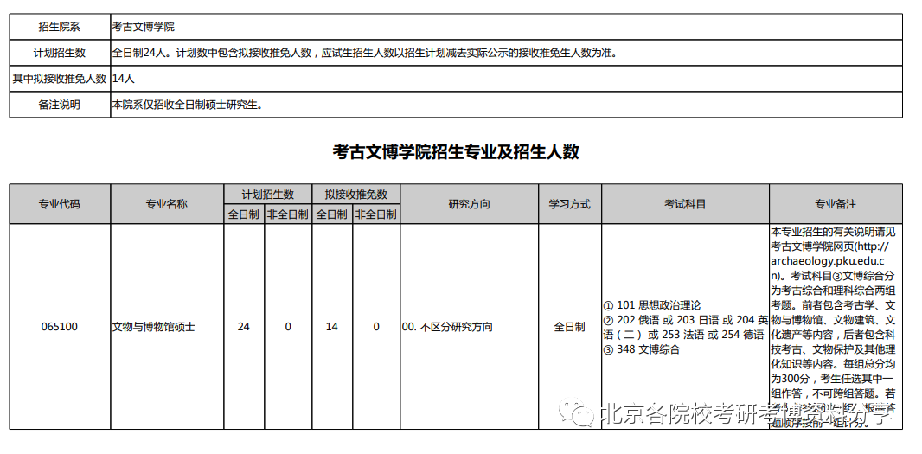Click the 其中拟接收推免人数 label
Image resolution: width=922 pixels, height=454 pixels.
60,79
